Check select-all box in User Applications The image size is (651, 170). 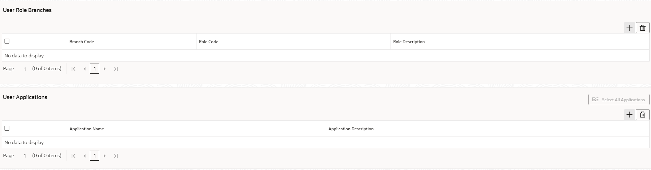pos(7,128)
